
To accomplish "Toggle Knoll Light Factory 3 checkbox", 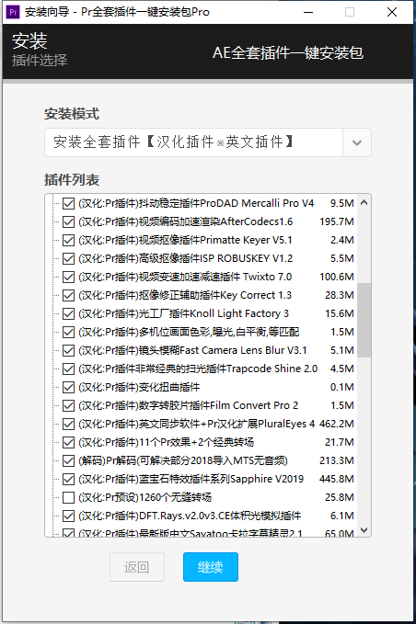I will 68,313.
